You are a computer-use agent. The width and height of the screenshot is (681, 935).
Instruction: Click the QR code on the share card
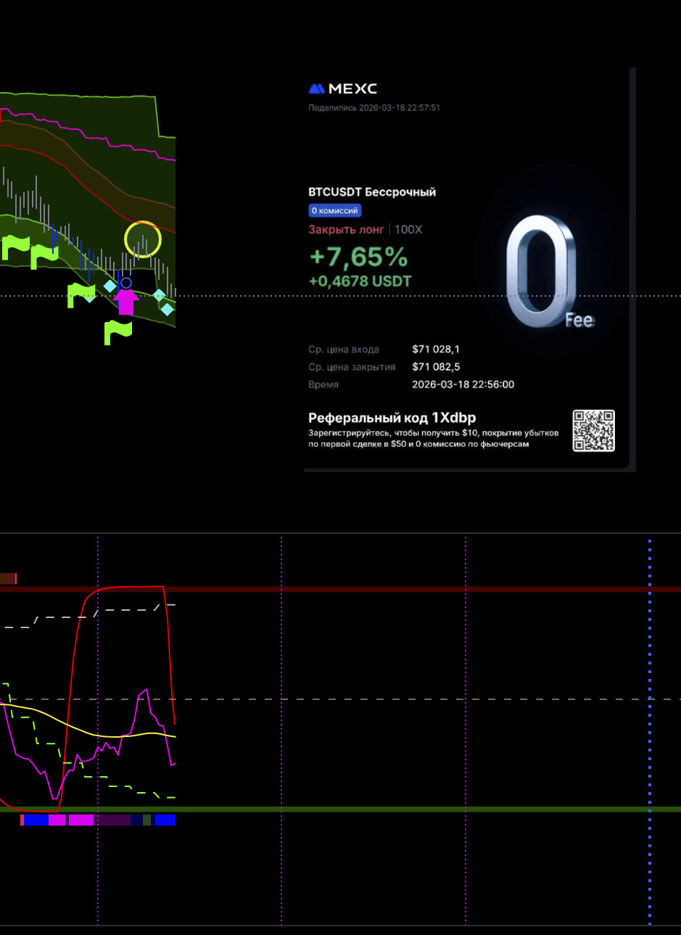(593, 431)
